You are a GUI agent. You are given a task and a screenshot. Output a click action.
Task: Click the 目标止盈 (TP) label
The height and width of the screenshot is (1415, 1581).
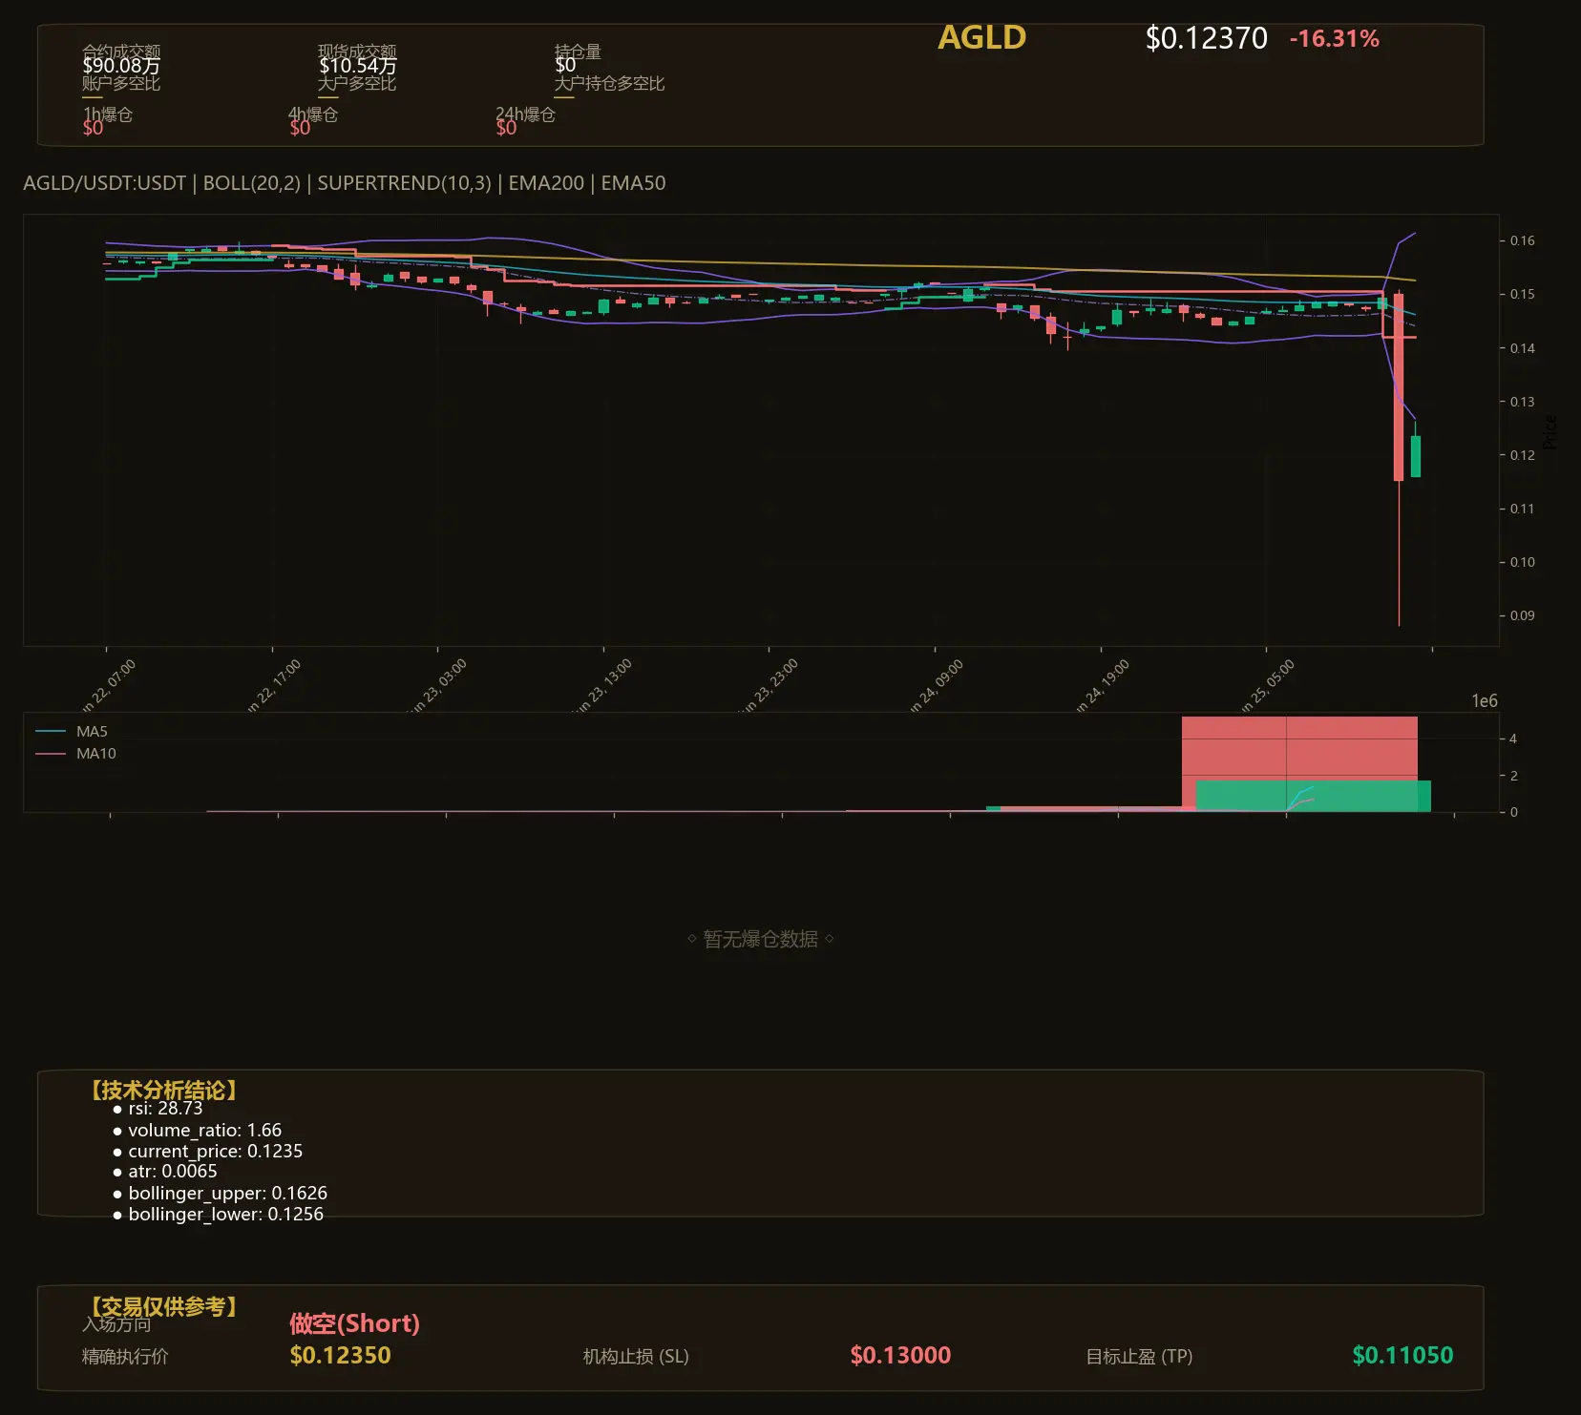(x=1139, y=1356)
